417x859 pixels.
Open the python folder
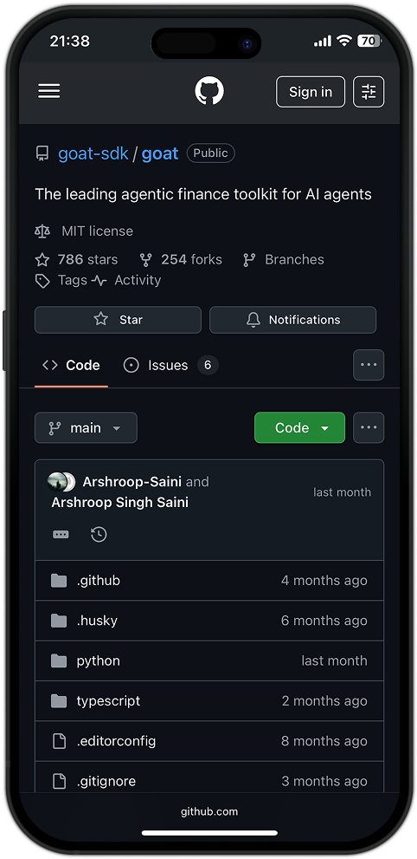point(209,661)
